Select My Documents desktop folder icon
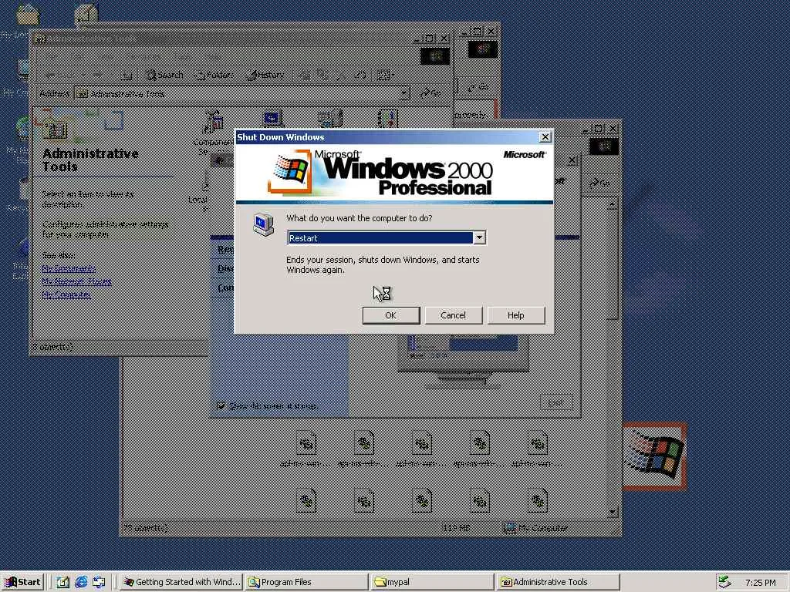Viewport: 790px width, 592px height. click(x=28, y=15)
